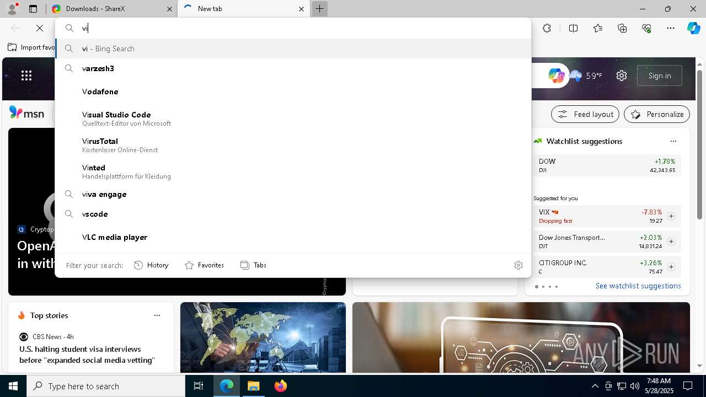Close the New tab tab
This screenshot has height=397, width=706.
[301, 9]
